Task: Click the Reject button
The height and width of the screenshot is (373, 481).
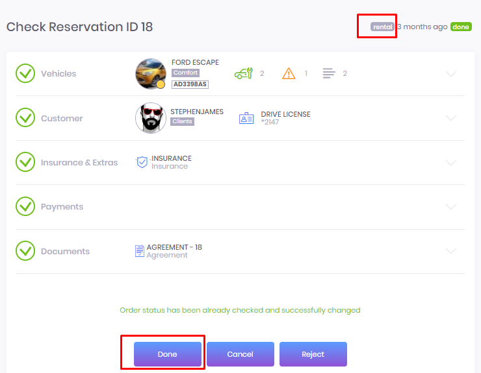Action: pos(313,354)
